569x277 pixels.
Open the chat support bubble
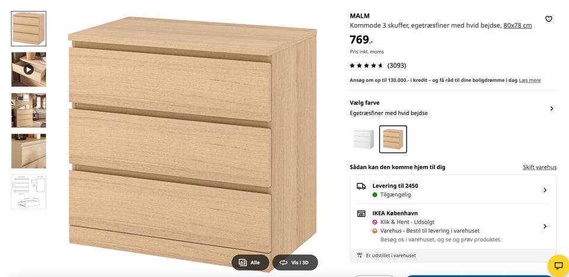(x=558, y=265)
